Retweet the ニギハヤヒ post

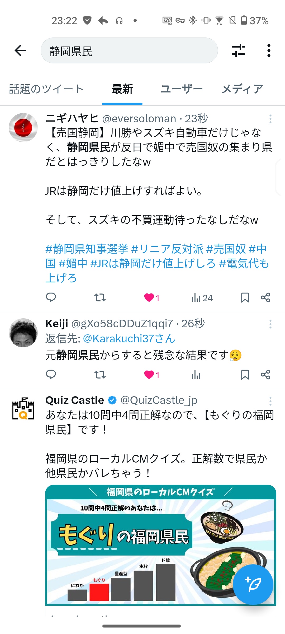[x=100, y=297]
